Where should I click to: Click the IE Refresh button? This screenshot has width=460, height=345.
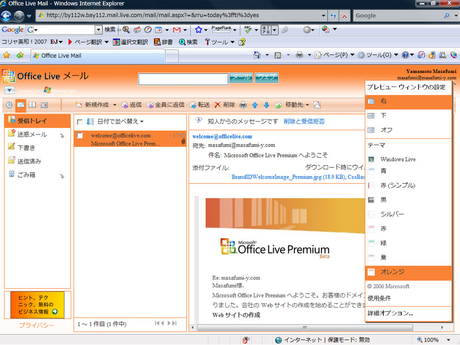pos(333,15)
